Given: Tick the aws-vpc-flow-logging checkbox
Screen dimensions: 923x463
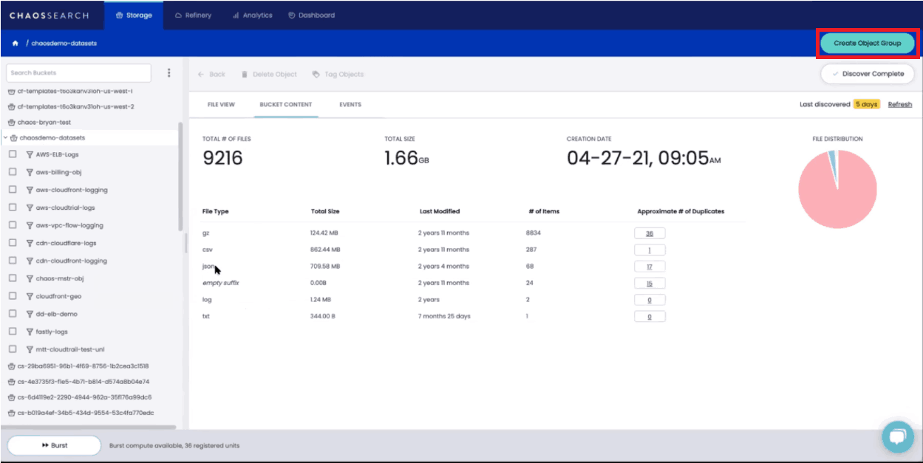Looking at the screenshot, I should (12, 225).
